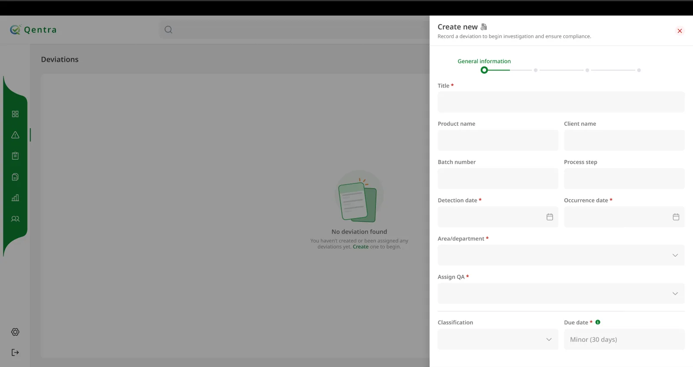Open the dashboard grid icon in sidebar
Screen dimensions: 693x367
pyautogui.click(x=15, y=114)
